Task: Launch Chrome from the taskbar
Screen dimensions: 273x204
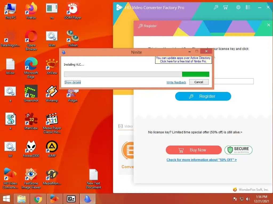Action: [38, 199]
